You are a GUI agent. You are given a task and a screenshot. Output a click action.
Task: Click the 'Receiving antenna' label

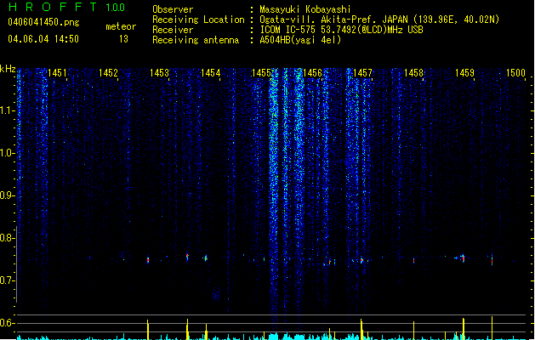click(x=196, y=40)
